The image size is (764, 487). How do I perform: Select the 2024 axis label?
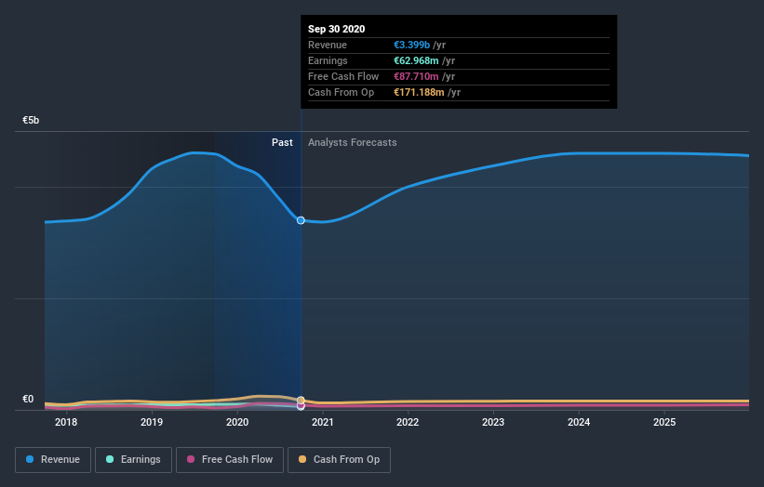point(579,422)
